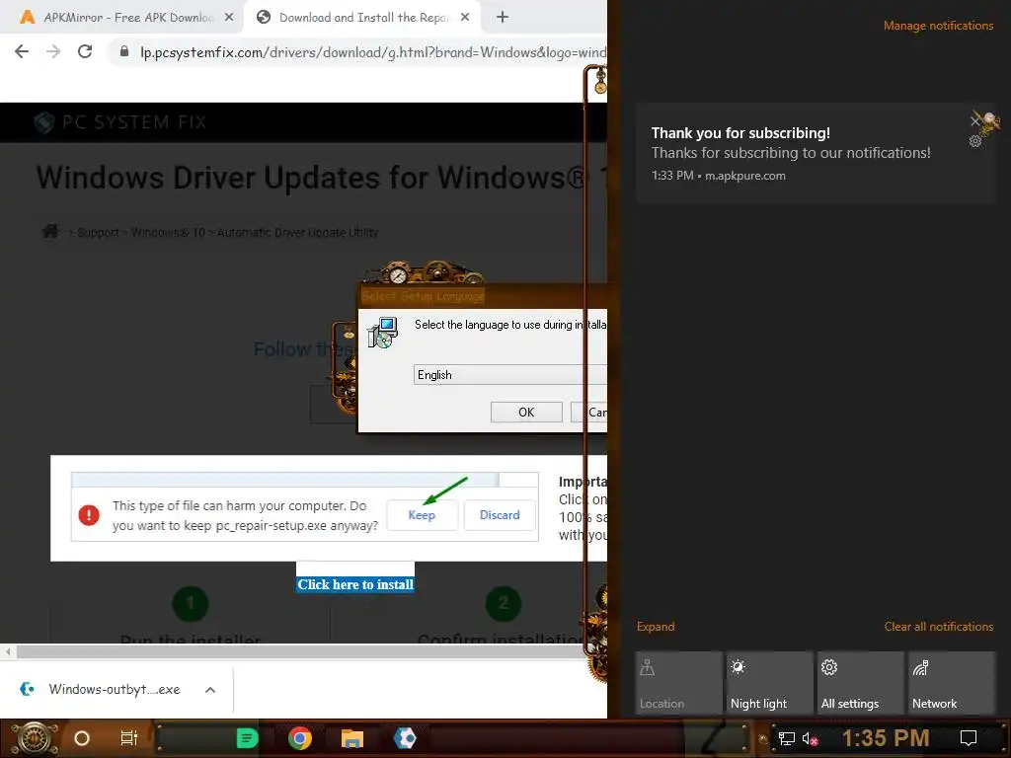1011x758 pixels.
Task: Open notification settings gear icon
Action: point(975,141)
